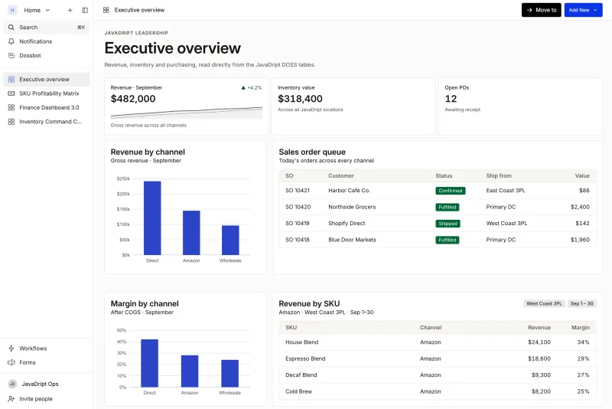The image size is (612, 409).
Task: Click the Move to button
Action: [542, 10]
